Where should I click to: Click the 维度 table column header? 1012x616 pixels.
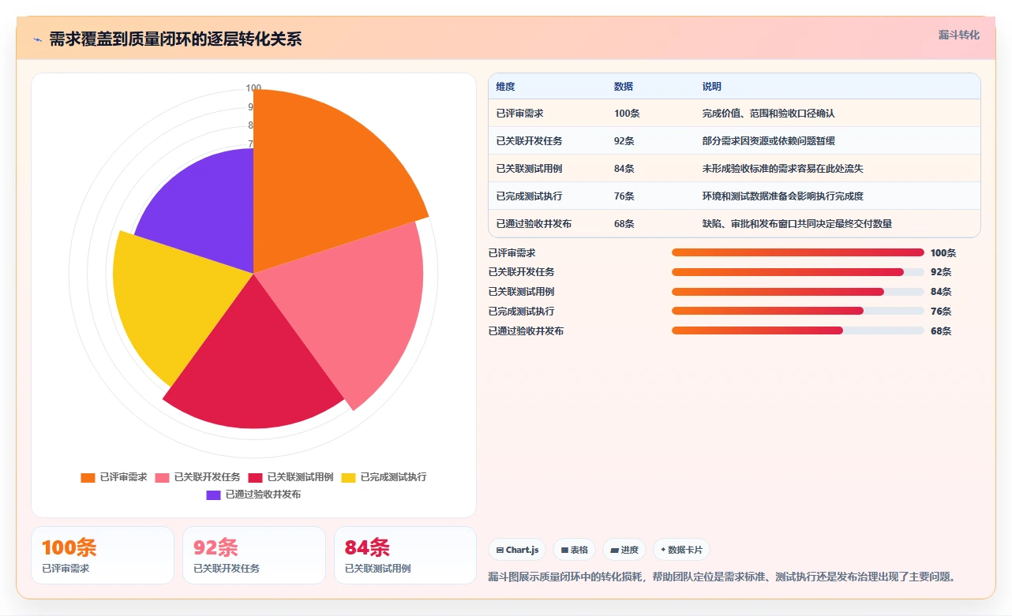(x=505, y=87)
